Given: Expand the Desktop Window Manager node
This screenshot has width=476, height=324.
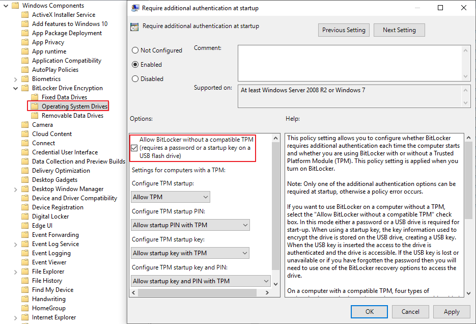Looking at the screenshot, I should pyautogui.click(x=15, y=190).
